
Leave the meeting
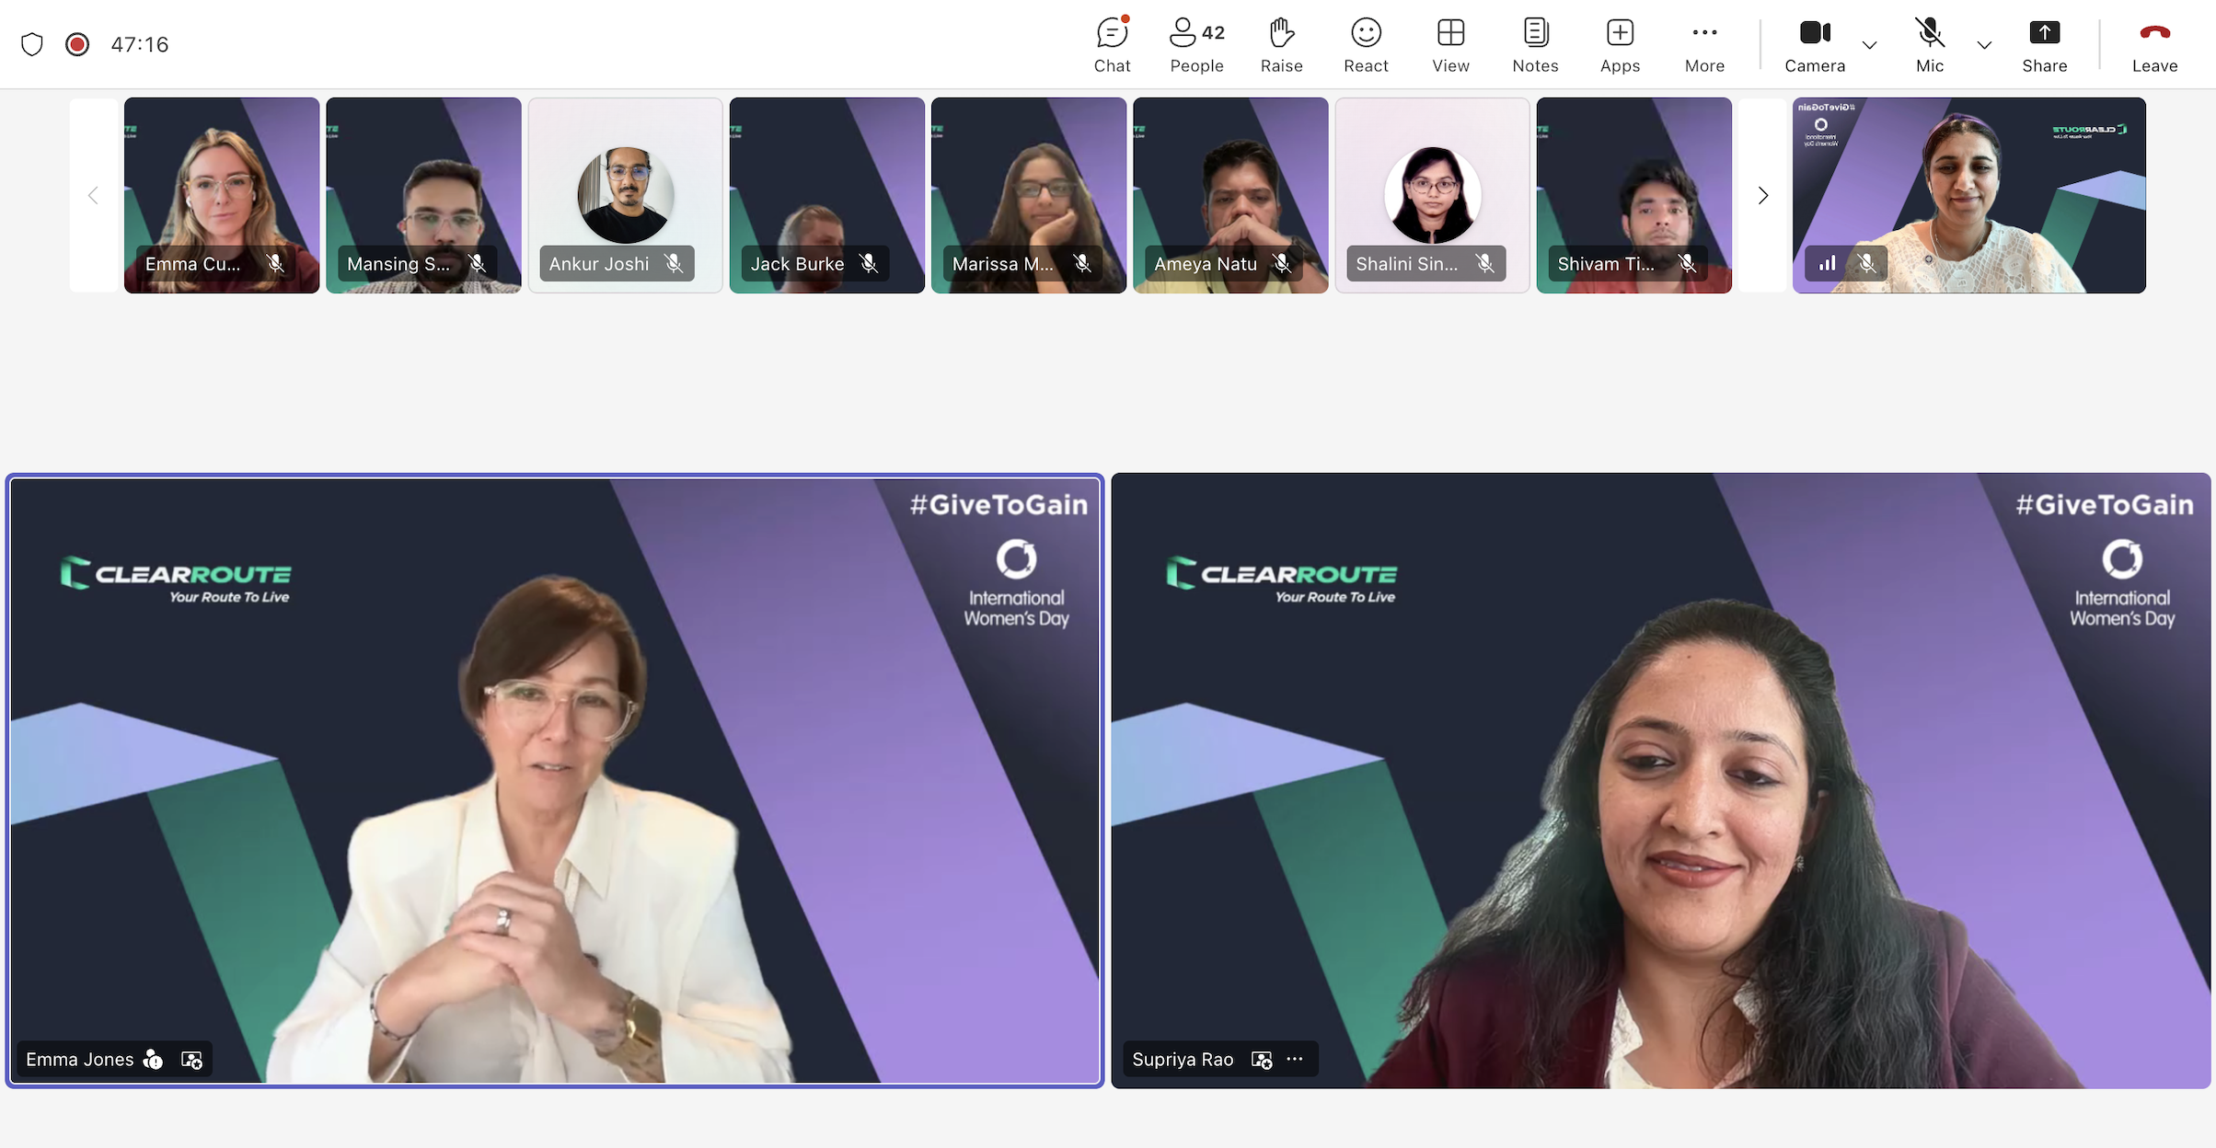2155,43
